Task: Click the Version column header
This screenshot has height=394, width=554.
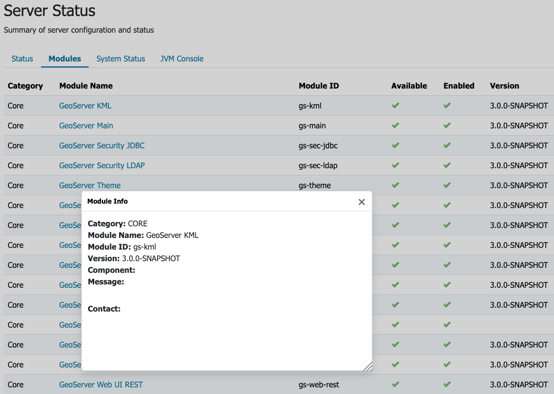Action: [505, 86]
